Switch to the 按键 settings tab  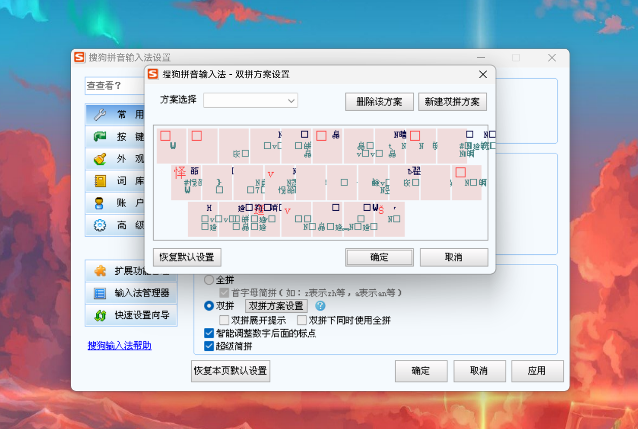click(x=99, y=137)
